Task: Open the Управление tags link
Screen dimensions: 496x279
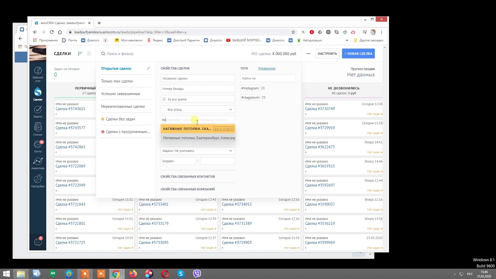Action: tap(267, 69)
